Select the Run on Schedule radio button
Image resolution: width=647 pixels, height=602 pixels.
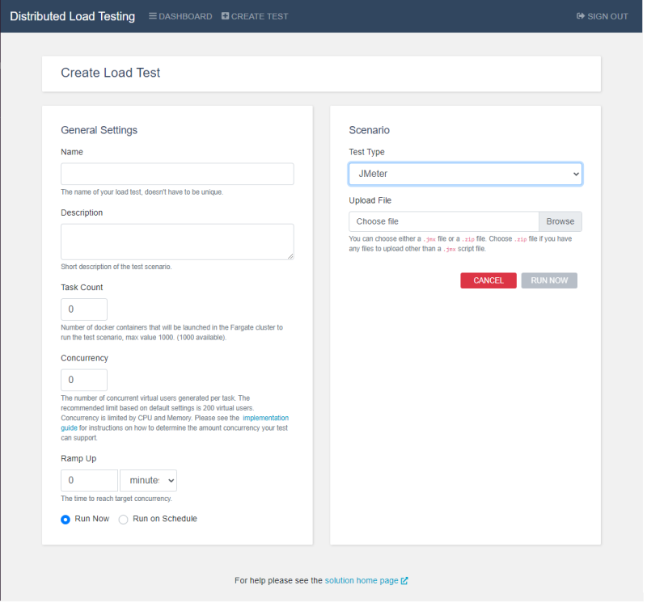pyautogui.click(x=124, y=520)
